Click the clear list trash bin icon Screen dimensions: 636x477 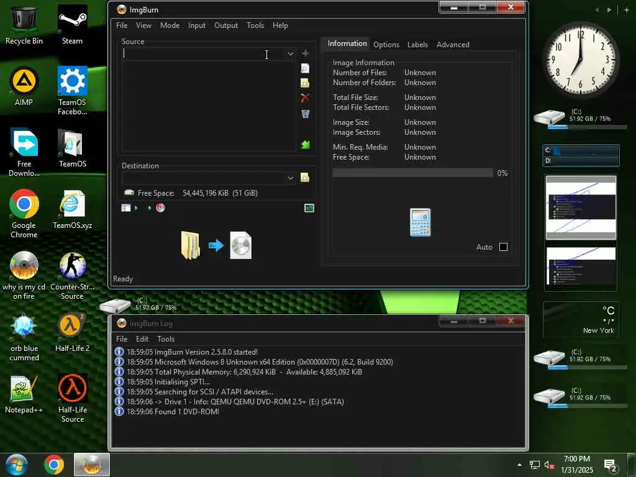(306, 114)
